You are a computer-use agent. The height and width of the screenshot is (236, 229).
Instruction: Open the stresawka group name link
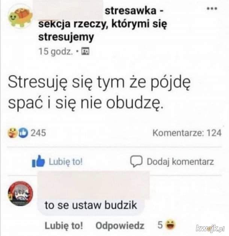(103, 24)
